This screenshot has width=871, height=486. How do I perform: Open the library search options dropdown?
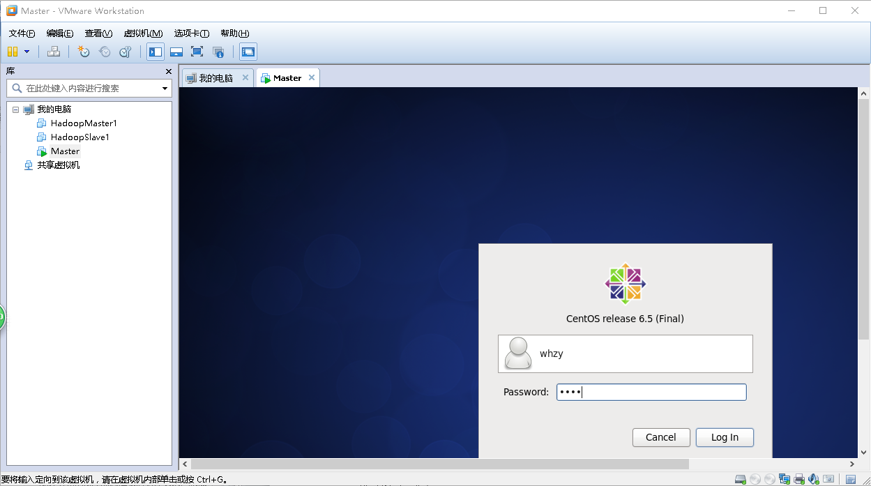[x=165, y=89]
